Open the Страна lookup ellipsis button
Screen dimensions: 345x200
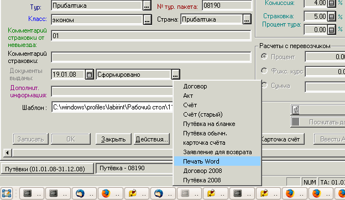247,19
